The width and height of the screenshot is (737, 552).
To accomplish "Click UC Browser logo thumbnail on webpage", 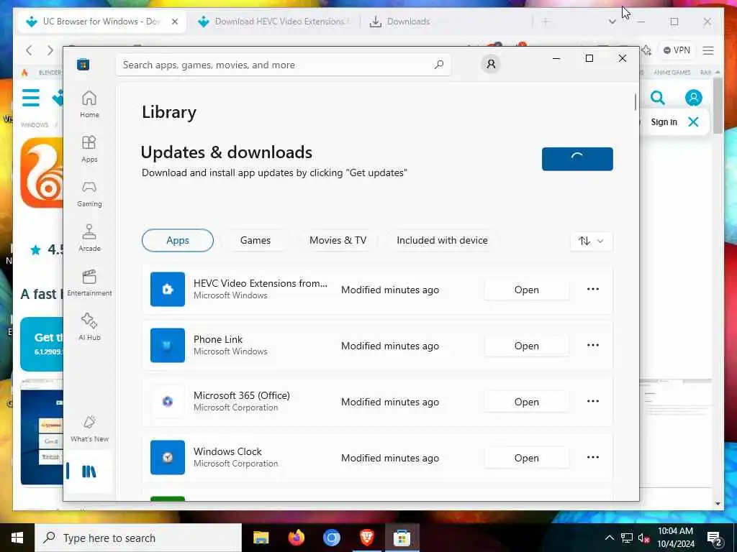I will (42, 172).
